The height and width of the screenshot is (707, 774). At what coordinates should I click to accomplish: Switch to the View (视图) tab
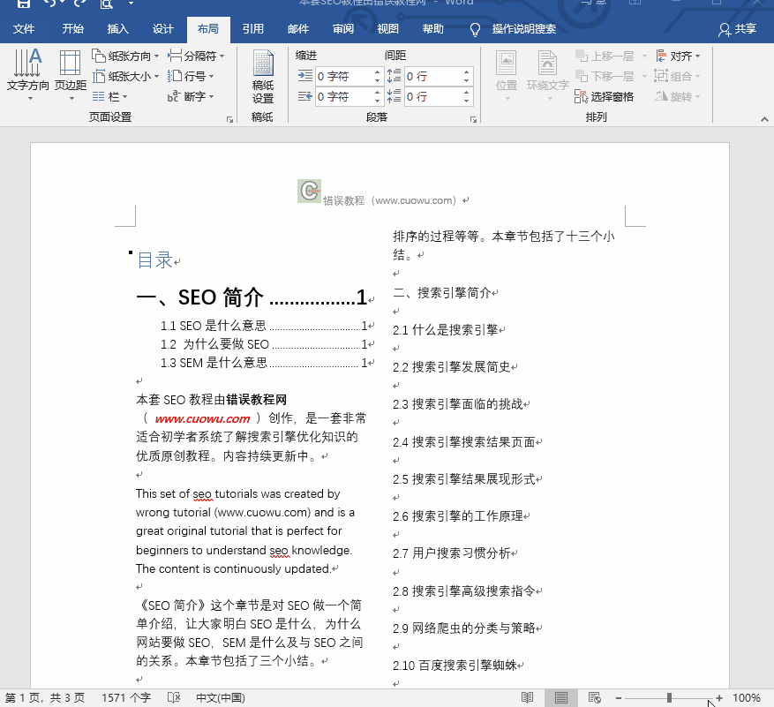[x=387, y=28]
